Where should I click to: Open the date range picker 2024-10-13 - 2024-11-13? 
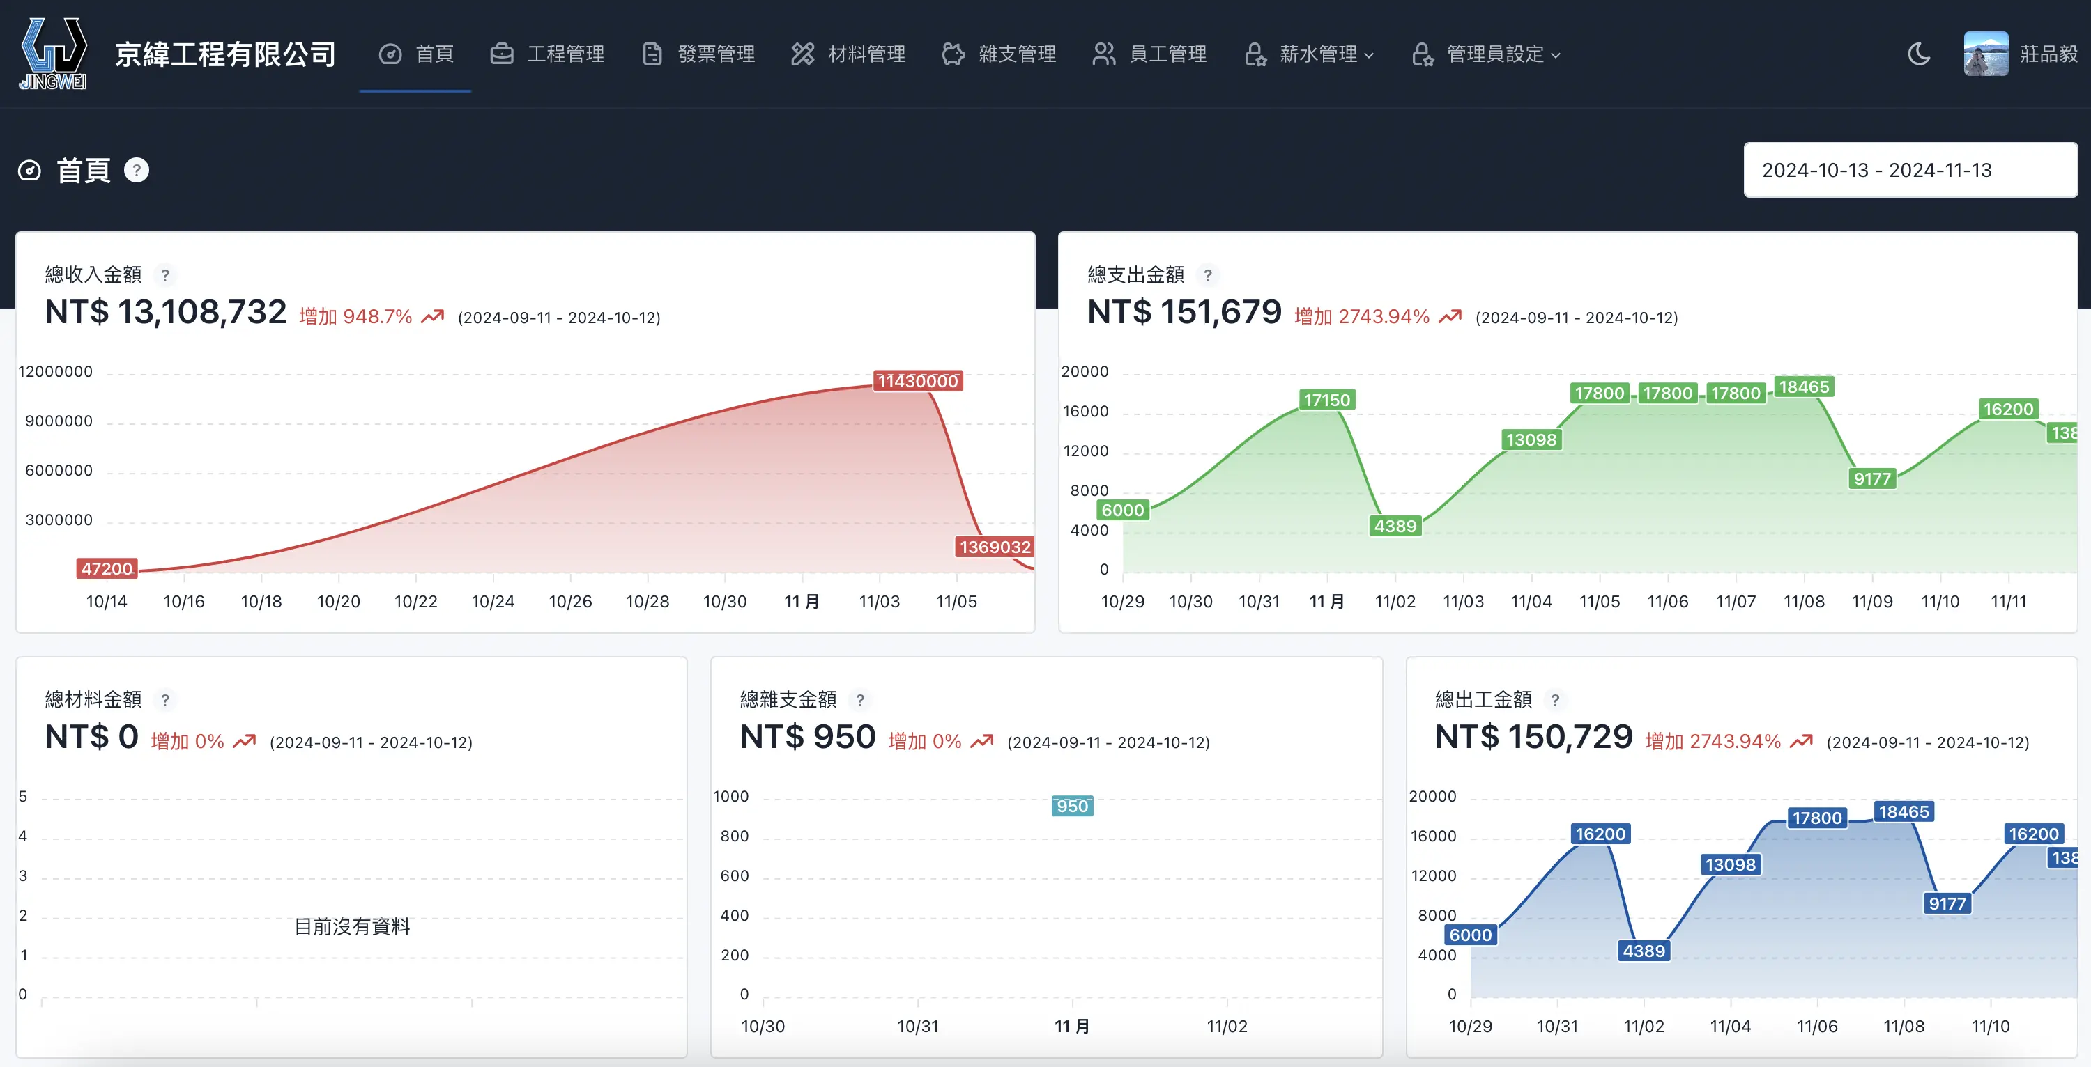(1910, 169)
